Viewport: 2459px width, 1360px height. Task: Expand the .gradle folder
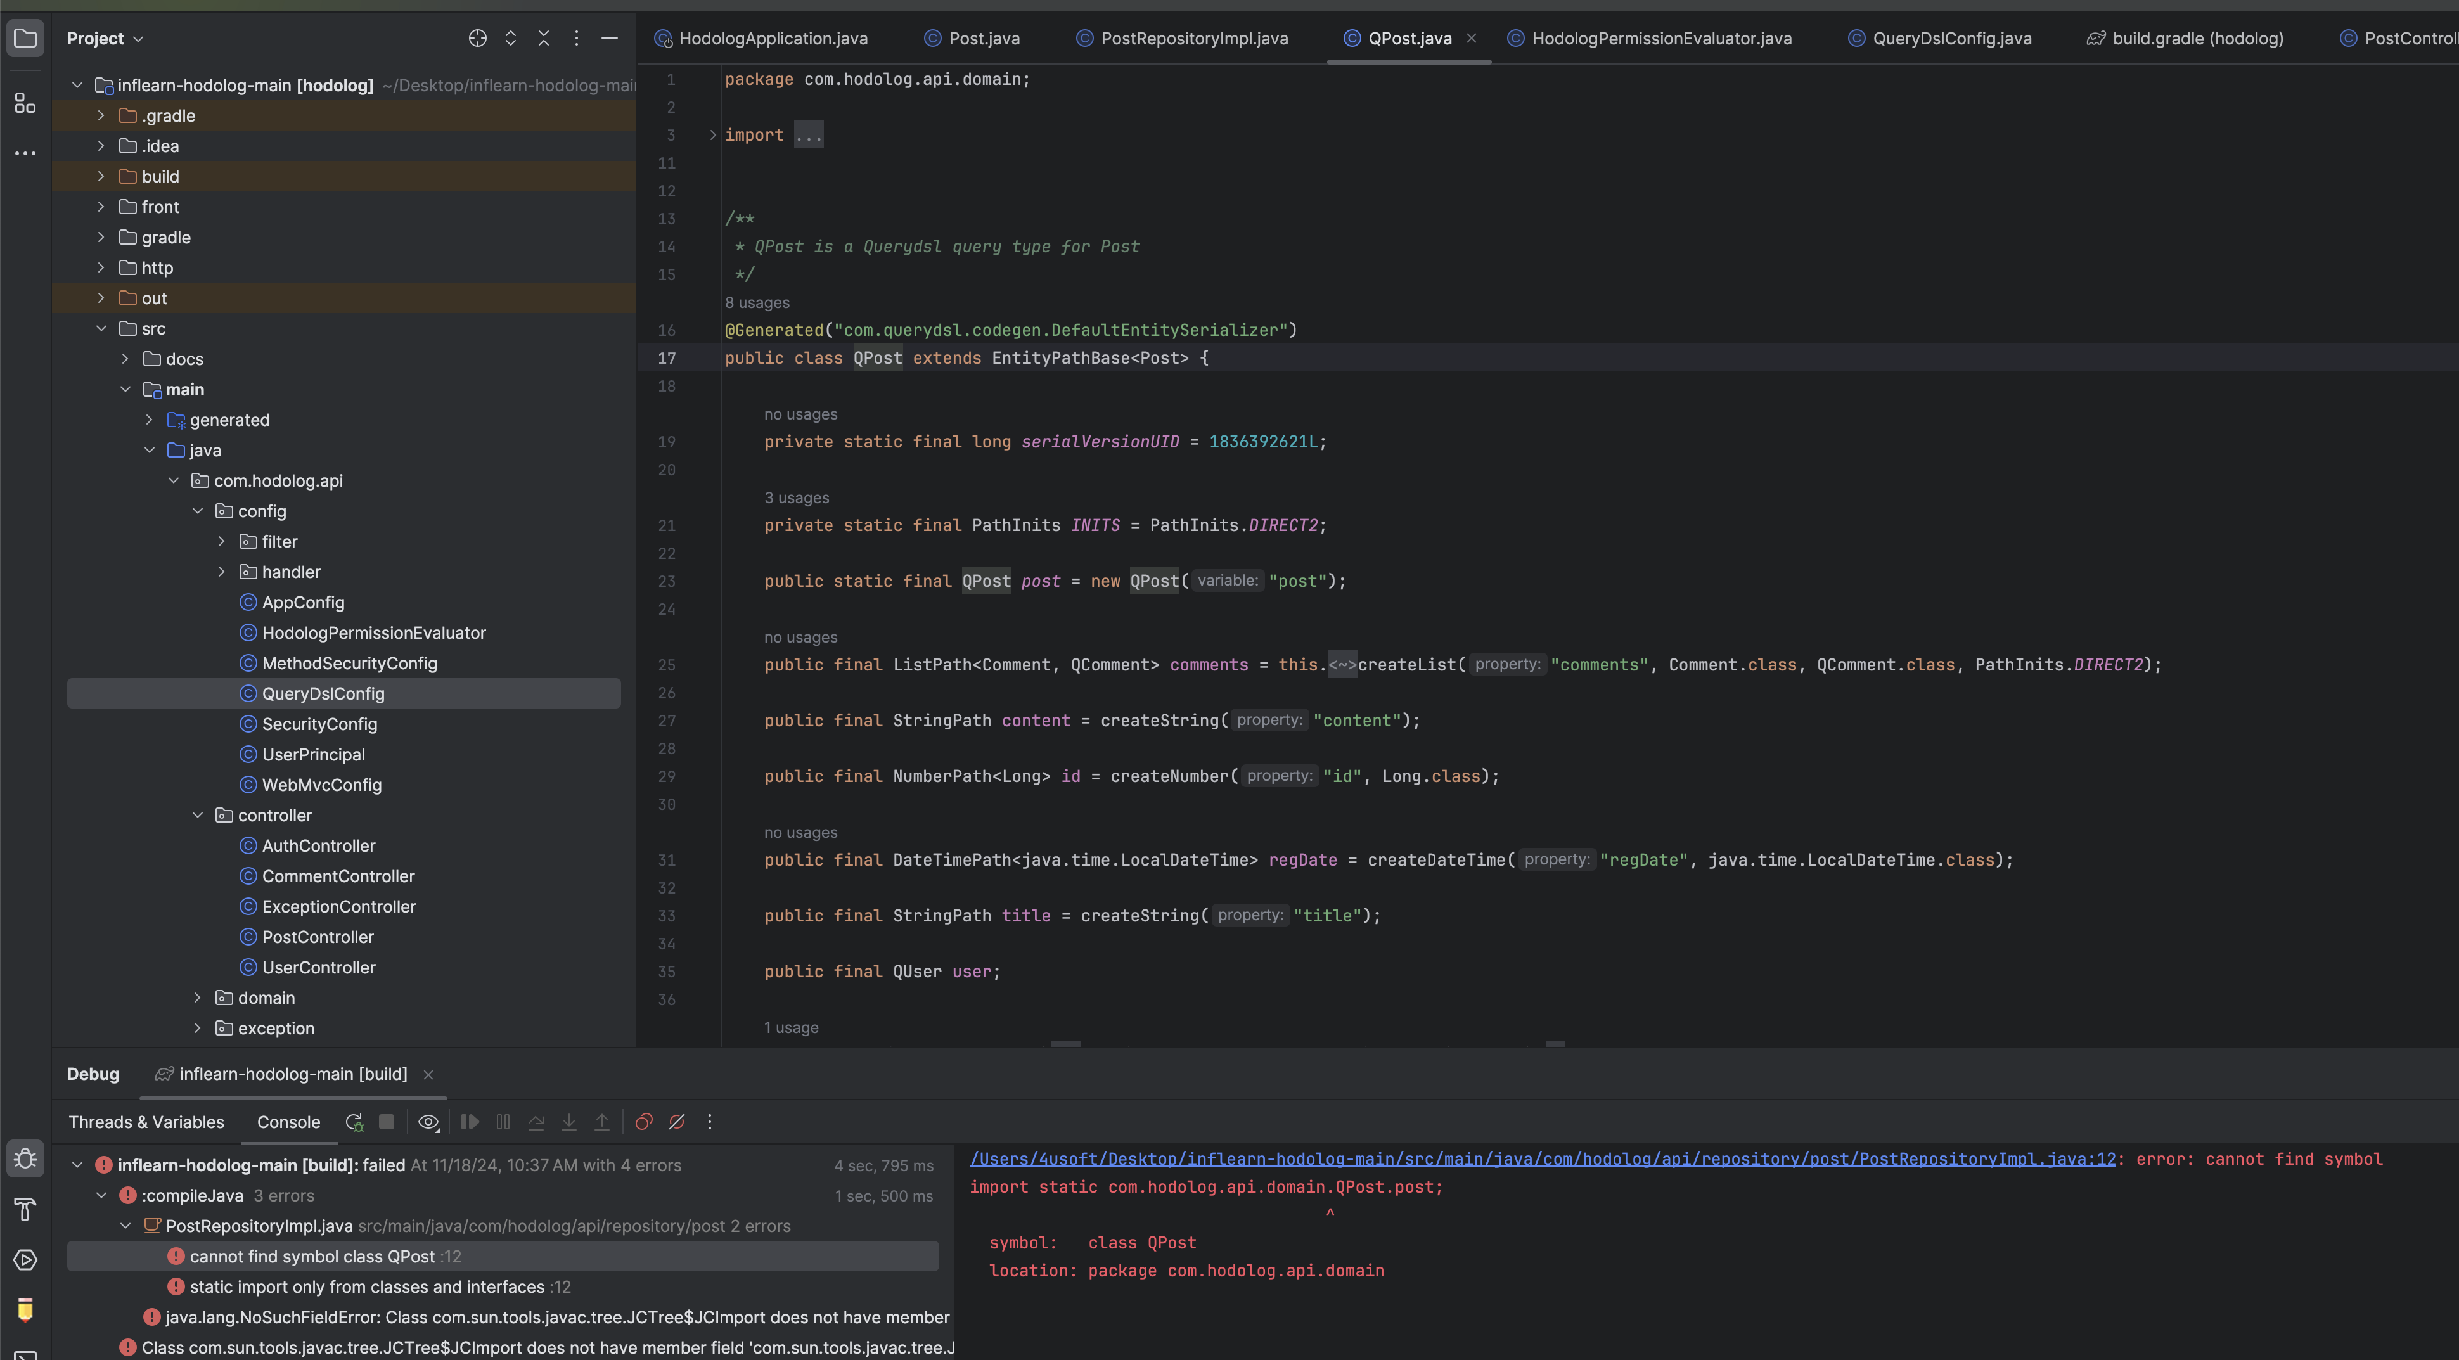pyautogui.click(x=101, y=115)
